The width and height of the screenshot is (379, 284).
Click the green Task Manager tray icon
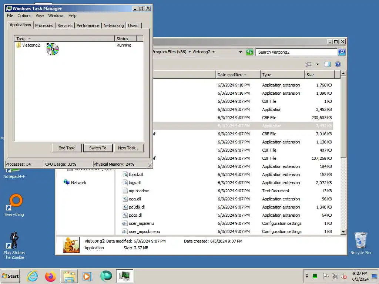[315, 276]
